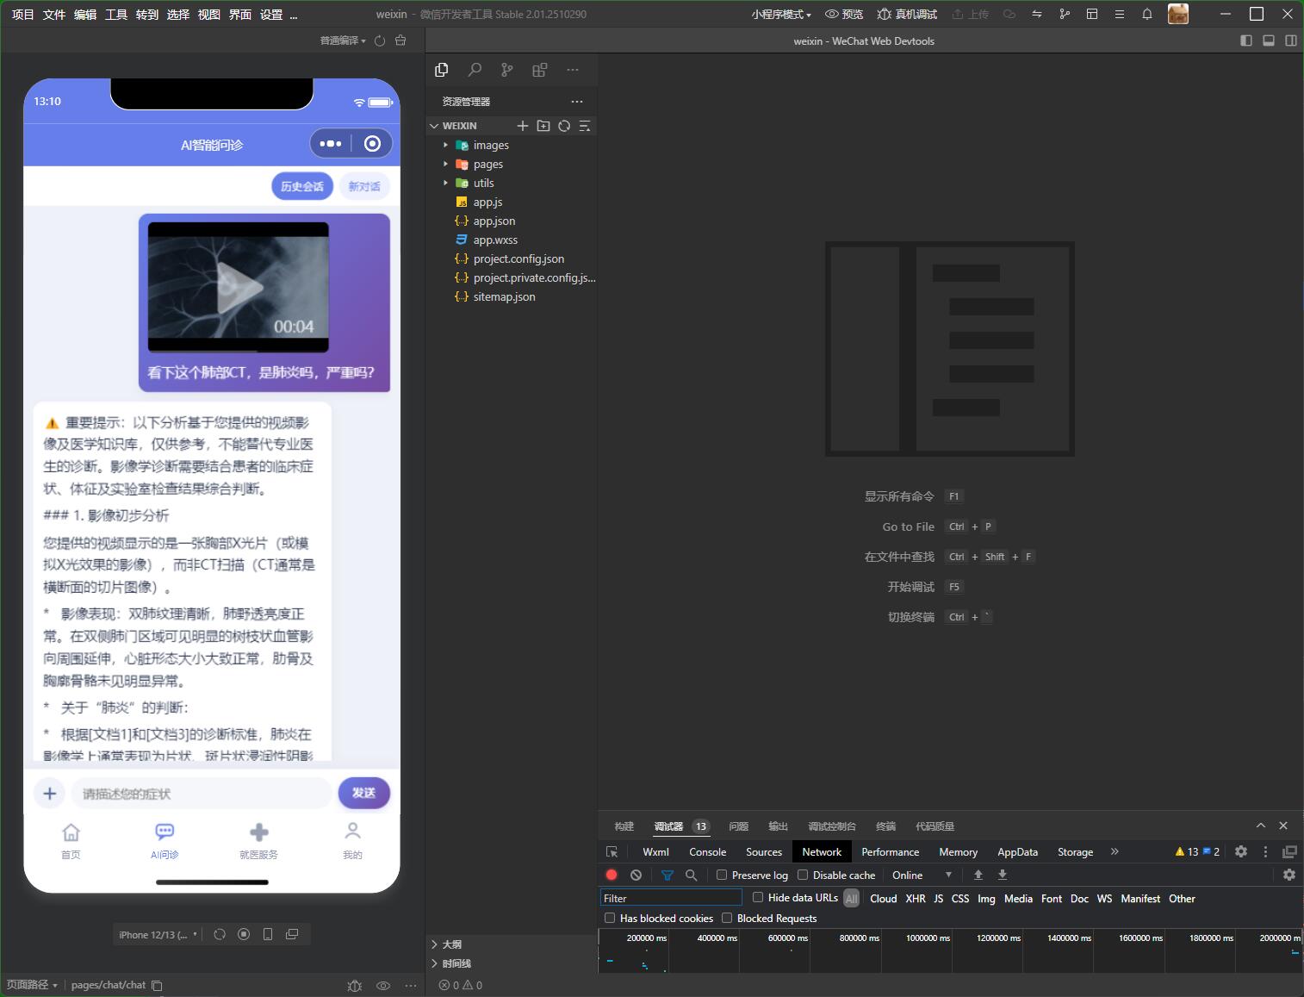
Task: Click the recompile refresh icon
Action: point(380,41)
